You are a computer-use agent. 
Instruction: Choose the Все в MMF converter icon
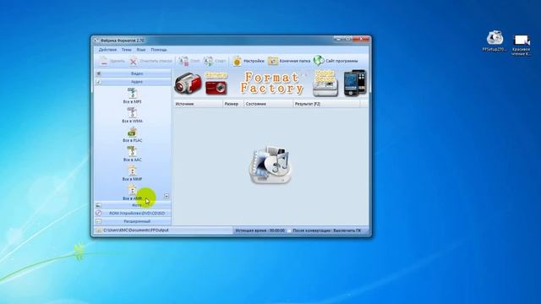[132, 172]
